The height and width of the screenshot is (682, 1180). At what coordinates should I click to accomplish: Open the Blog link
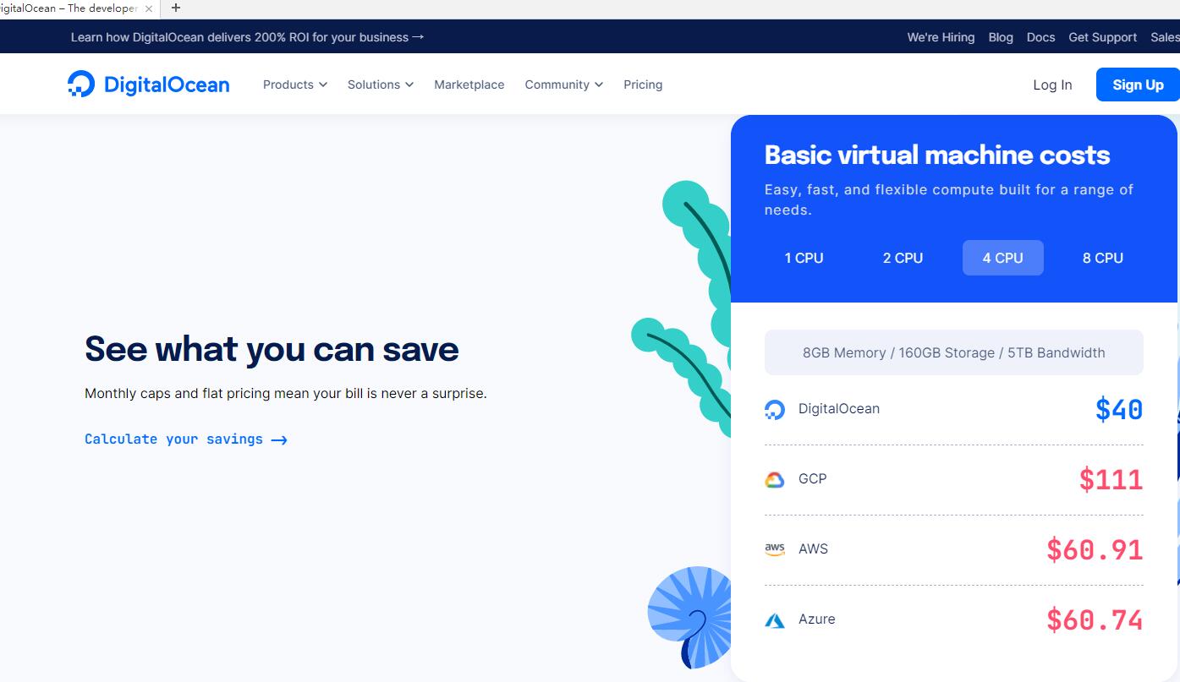(1001, 37)
